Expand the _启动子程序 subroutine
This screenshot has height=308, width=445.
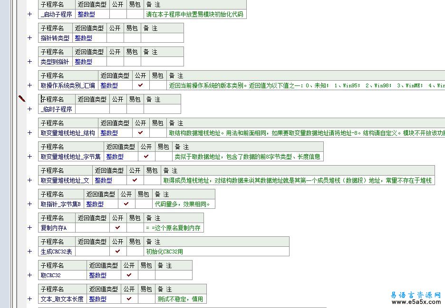[30, 14]
